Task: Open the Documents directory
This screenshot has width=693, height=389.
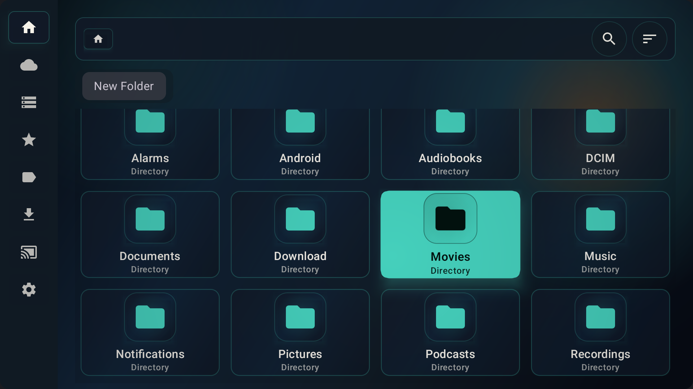Action: tap(150, 234)
